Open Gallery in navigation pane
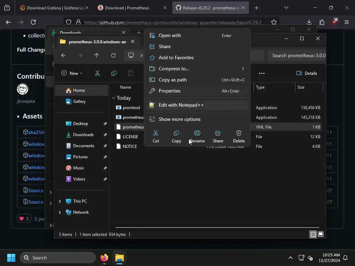The image size is (355, 266). point(82,101)
